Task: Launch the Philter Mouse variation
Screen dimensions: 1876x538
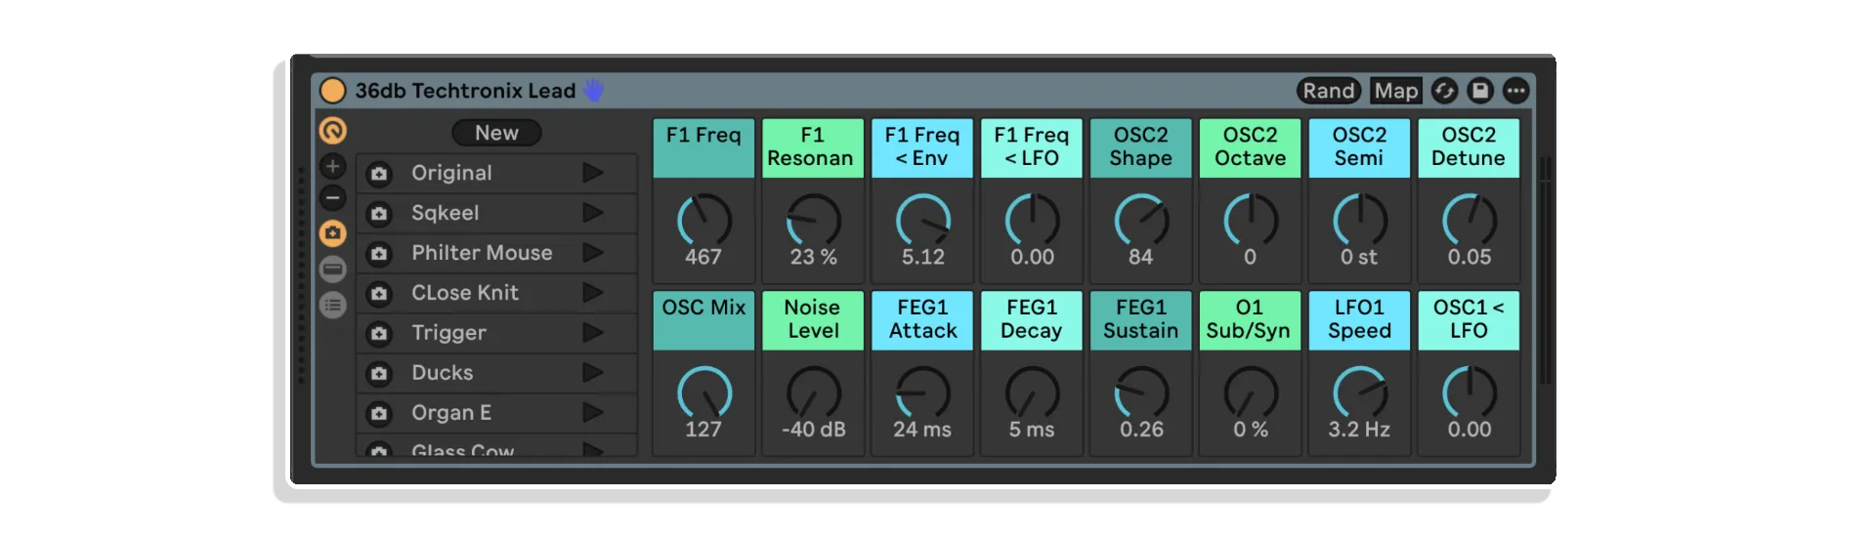Action: pos(592,253)
